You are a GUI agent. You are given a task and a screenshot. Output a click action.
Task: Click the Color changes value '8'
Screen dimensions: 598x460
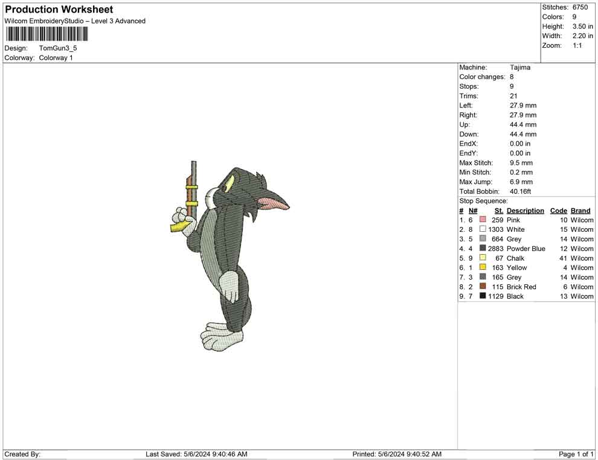click(x=512, y=77)
